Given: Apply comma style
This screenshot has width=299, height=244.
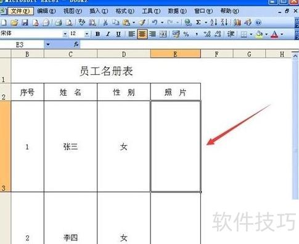Looking at the screenshot, I should [x=197, y=34].
